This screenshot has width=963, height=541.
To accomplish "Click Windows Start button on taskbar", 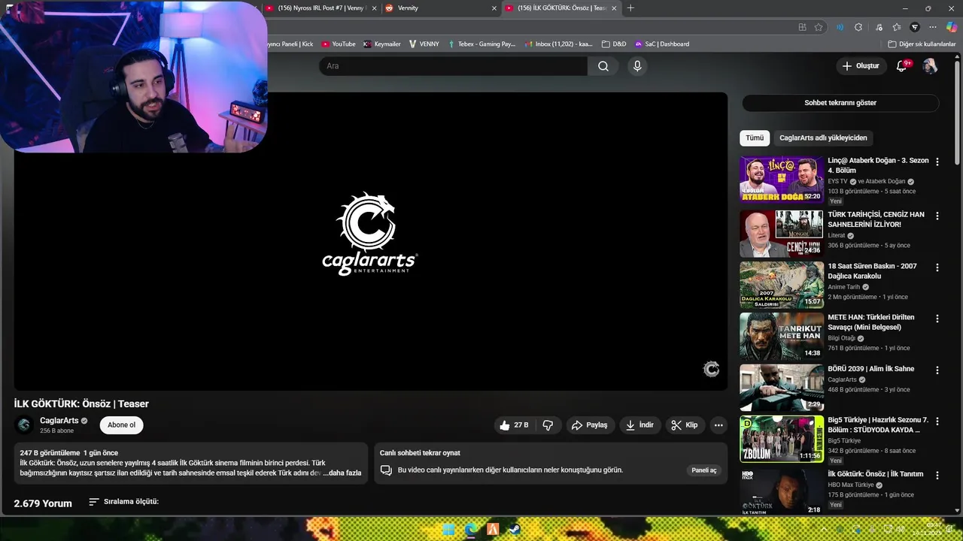I will point(448,530).
